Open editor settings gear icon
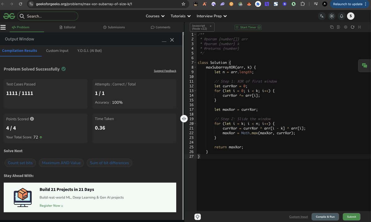 (x=346, y=27)
